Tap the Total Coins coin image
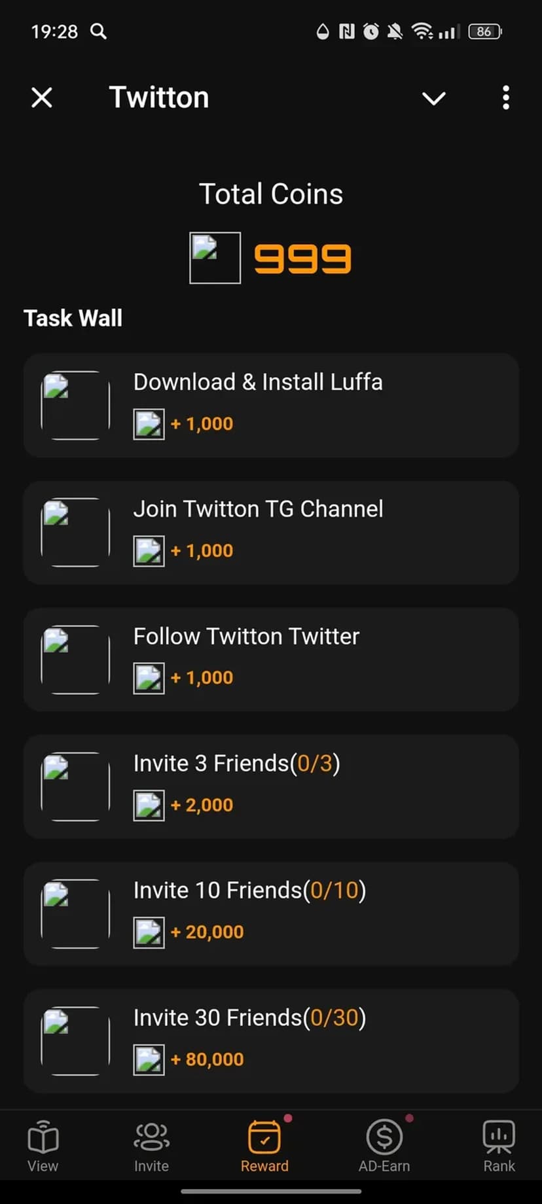This screenshot has height=1204, width=542. [x=215, y=258]
